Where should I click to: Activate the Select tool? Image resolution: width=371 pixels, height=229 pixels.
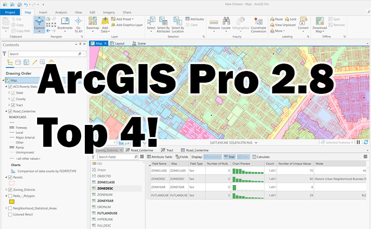point(151,25)
